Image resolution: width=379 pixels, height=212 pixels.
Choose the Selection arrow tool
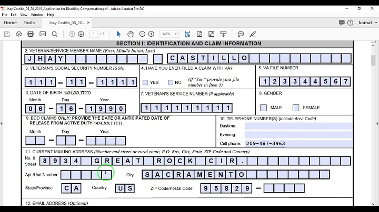pos(118,34)
